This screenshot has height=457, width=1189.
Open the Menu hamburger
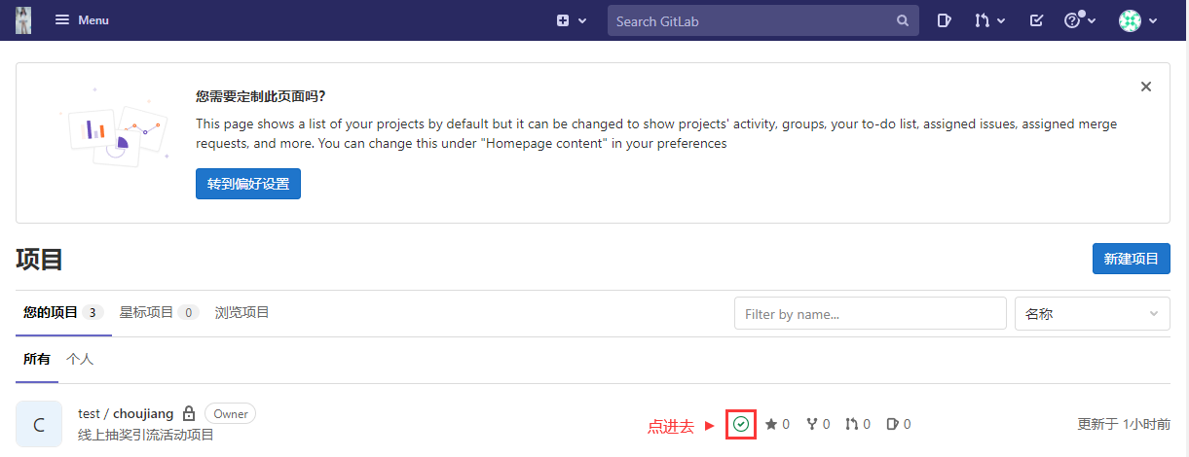tap(82, 20)
